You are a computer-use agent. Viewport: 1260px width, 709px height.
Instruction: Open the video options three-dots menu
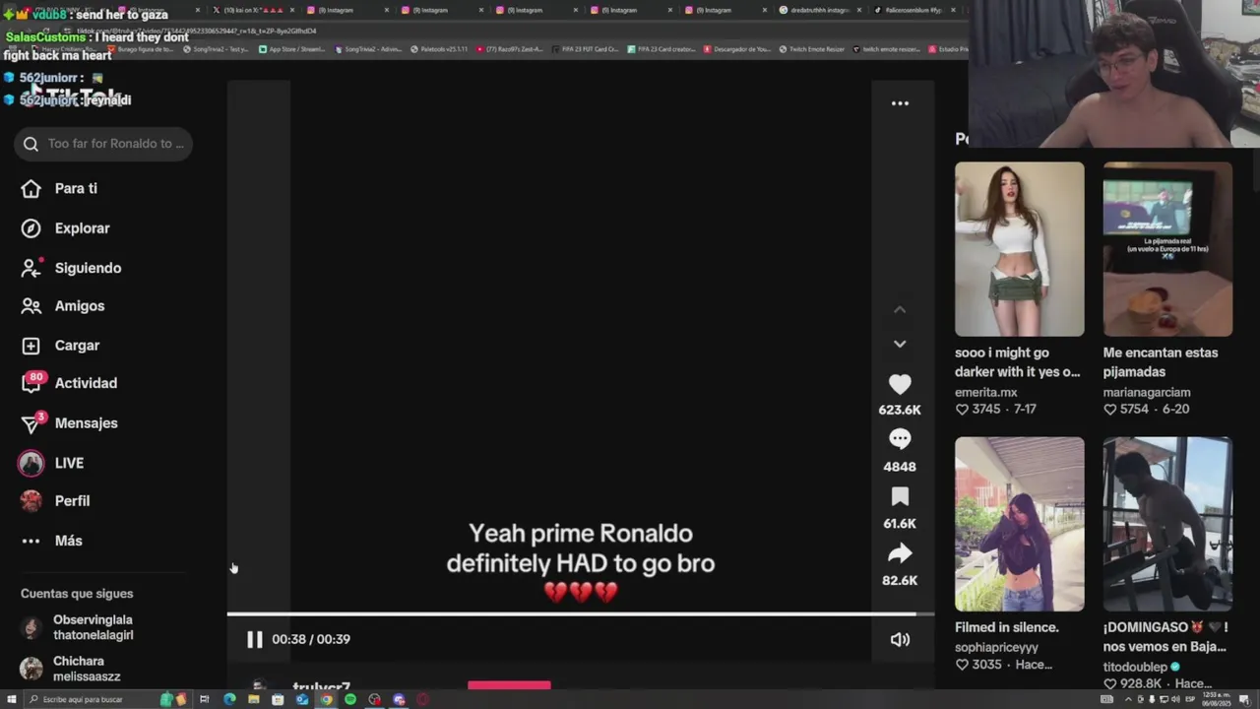tap(900, 103)
